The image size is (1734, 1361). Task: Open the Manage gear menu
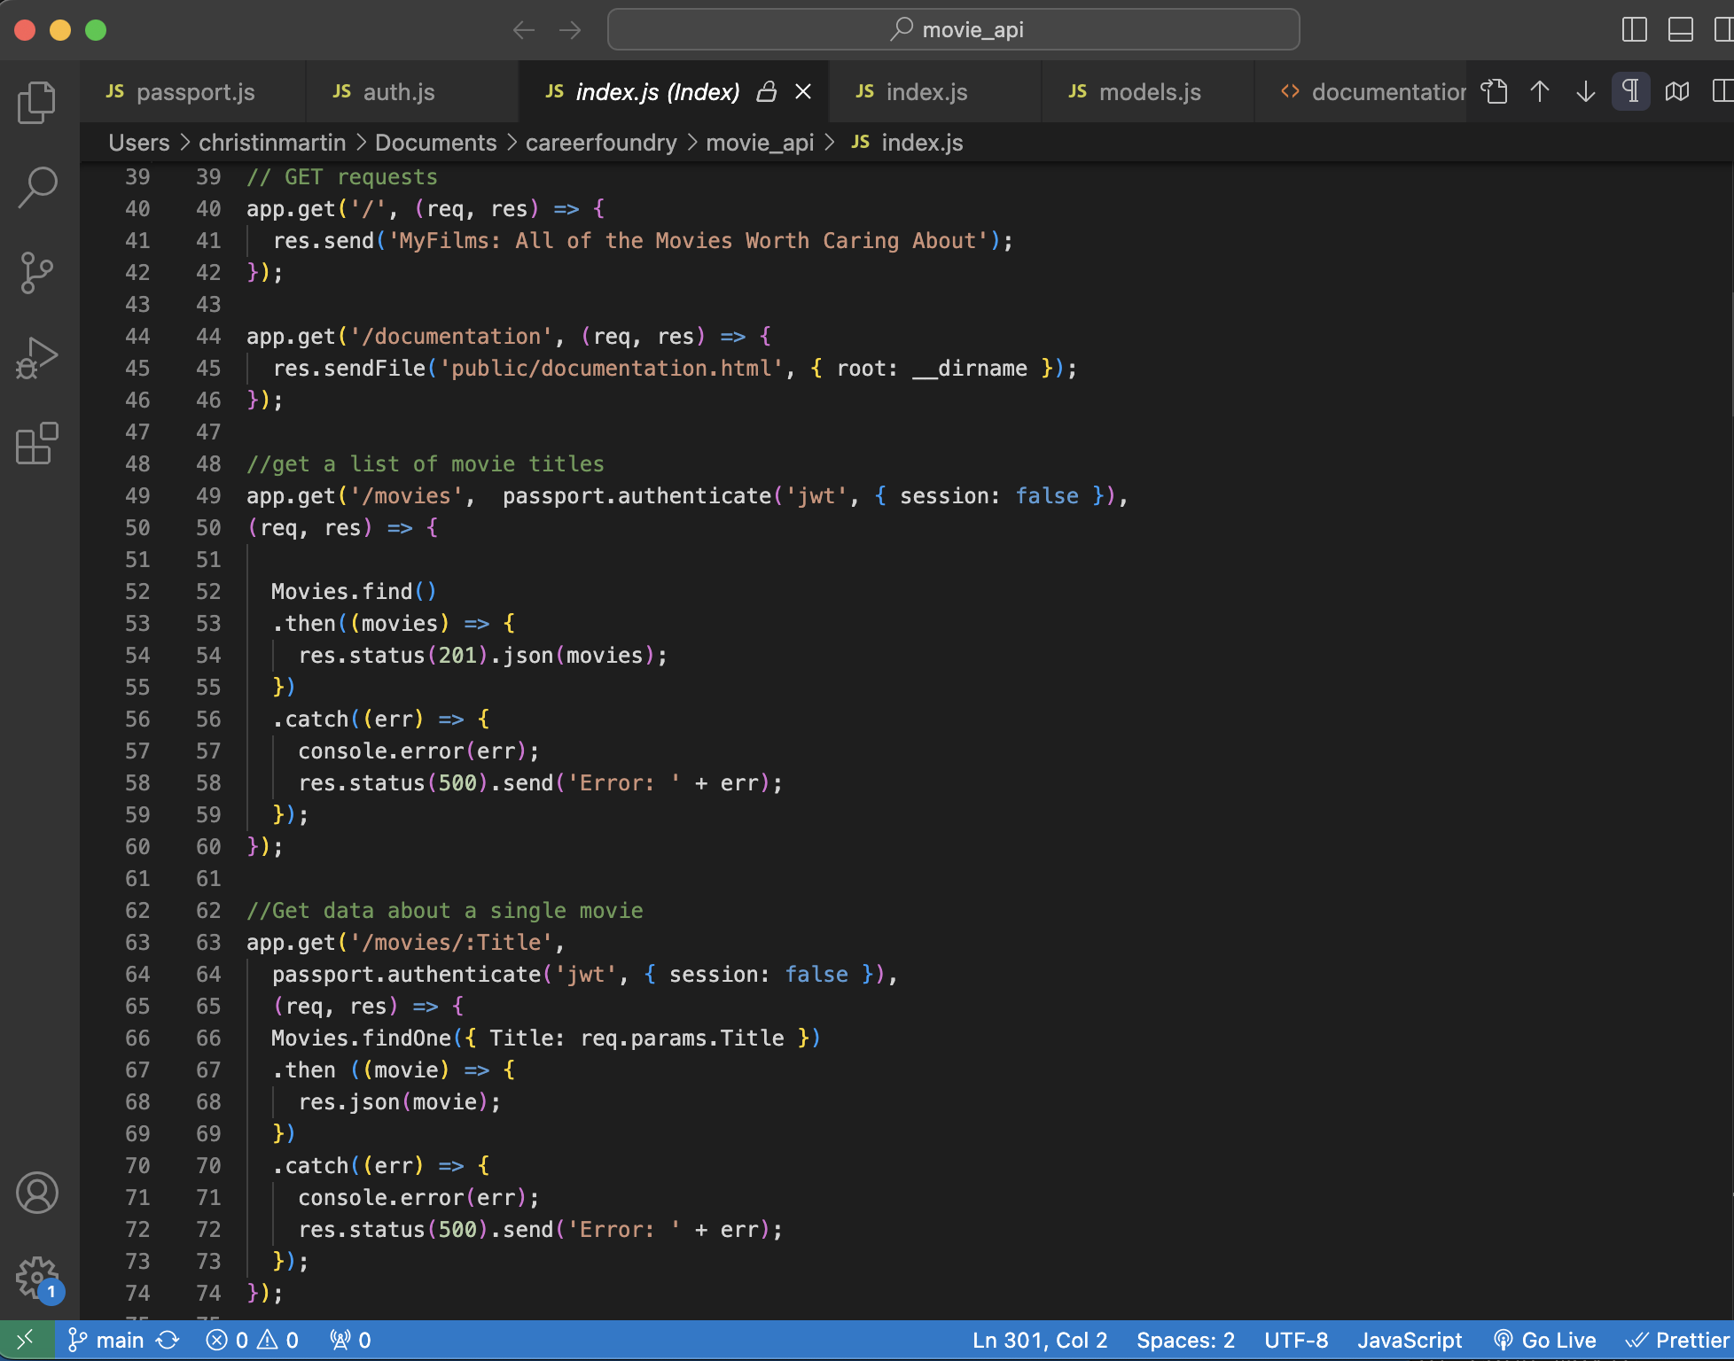click(x=36, y=1277)
